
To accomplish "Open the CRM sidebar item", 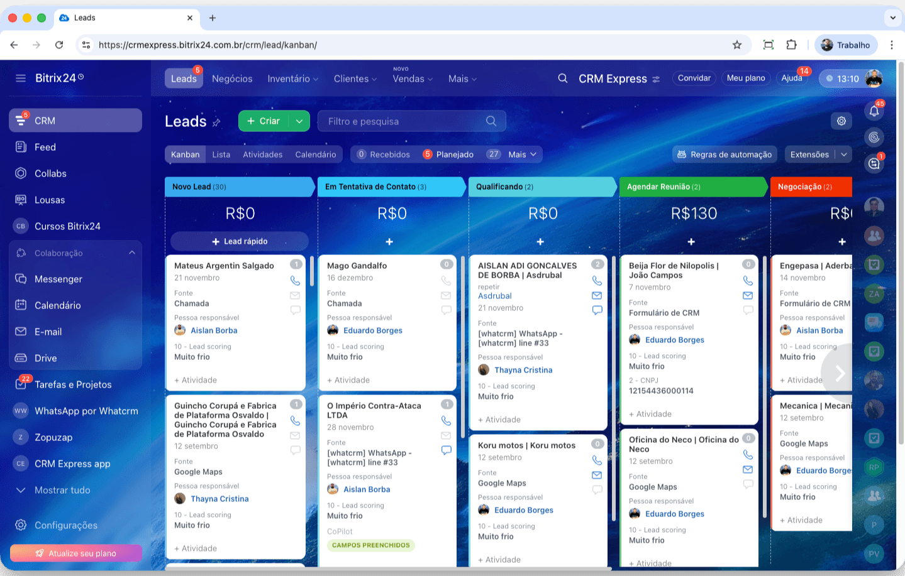I will tap(75, 121).
